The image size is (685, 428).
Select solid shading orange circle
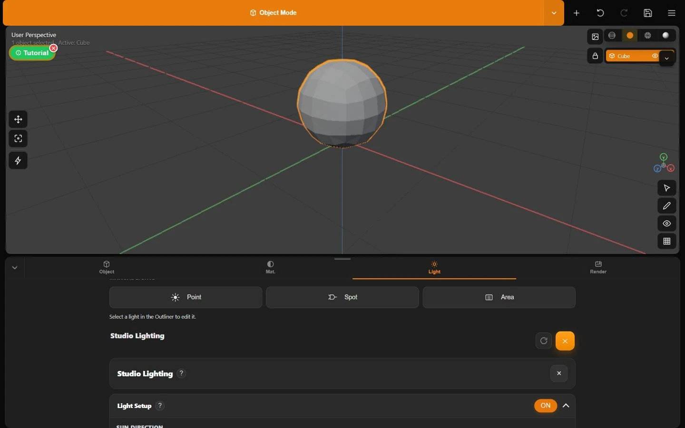click(x=630, y=36)
